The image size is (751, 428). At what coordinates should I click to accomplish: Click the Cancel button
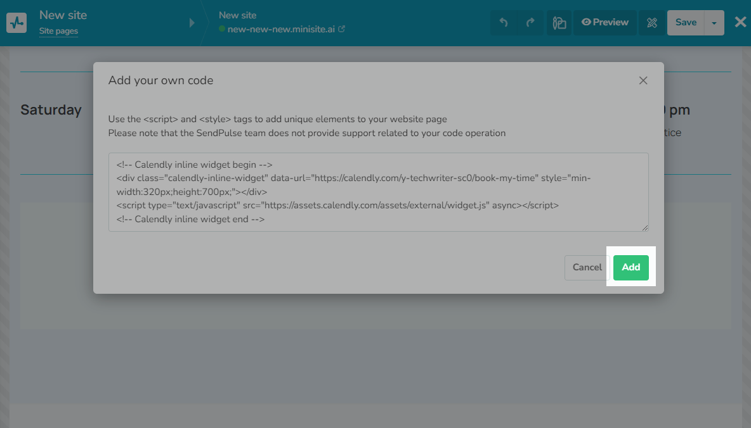(x=587, y=267)
